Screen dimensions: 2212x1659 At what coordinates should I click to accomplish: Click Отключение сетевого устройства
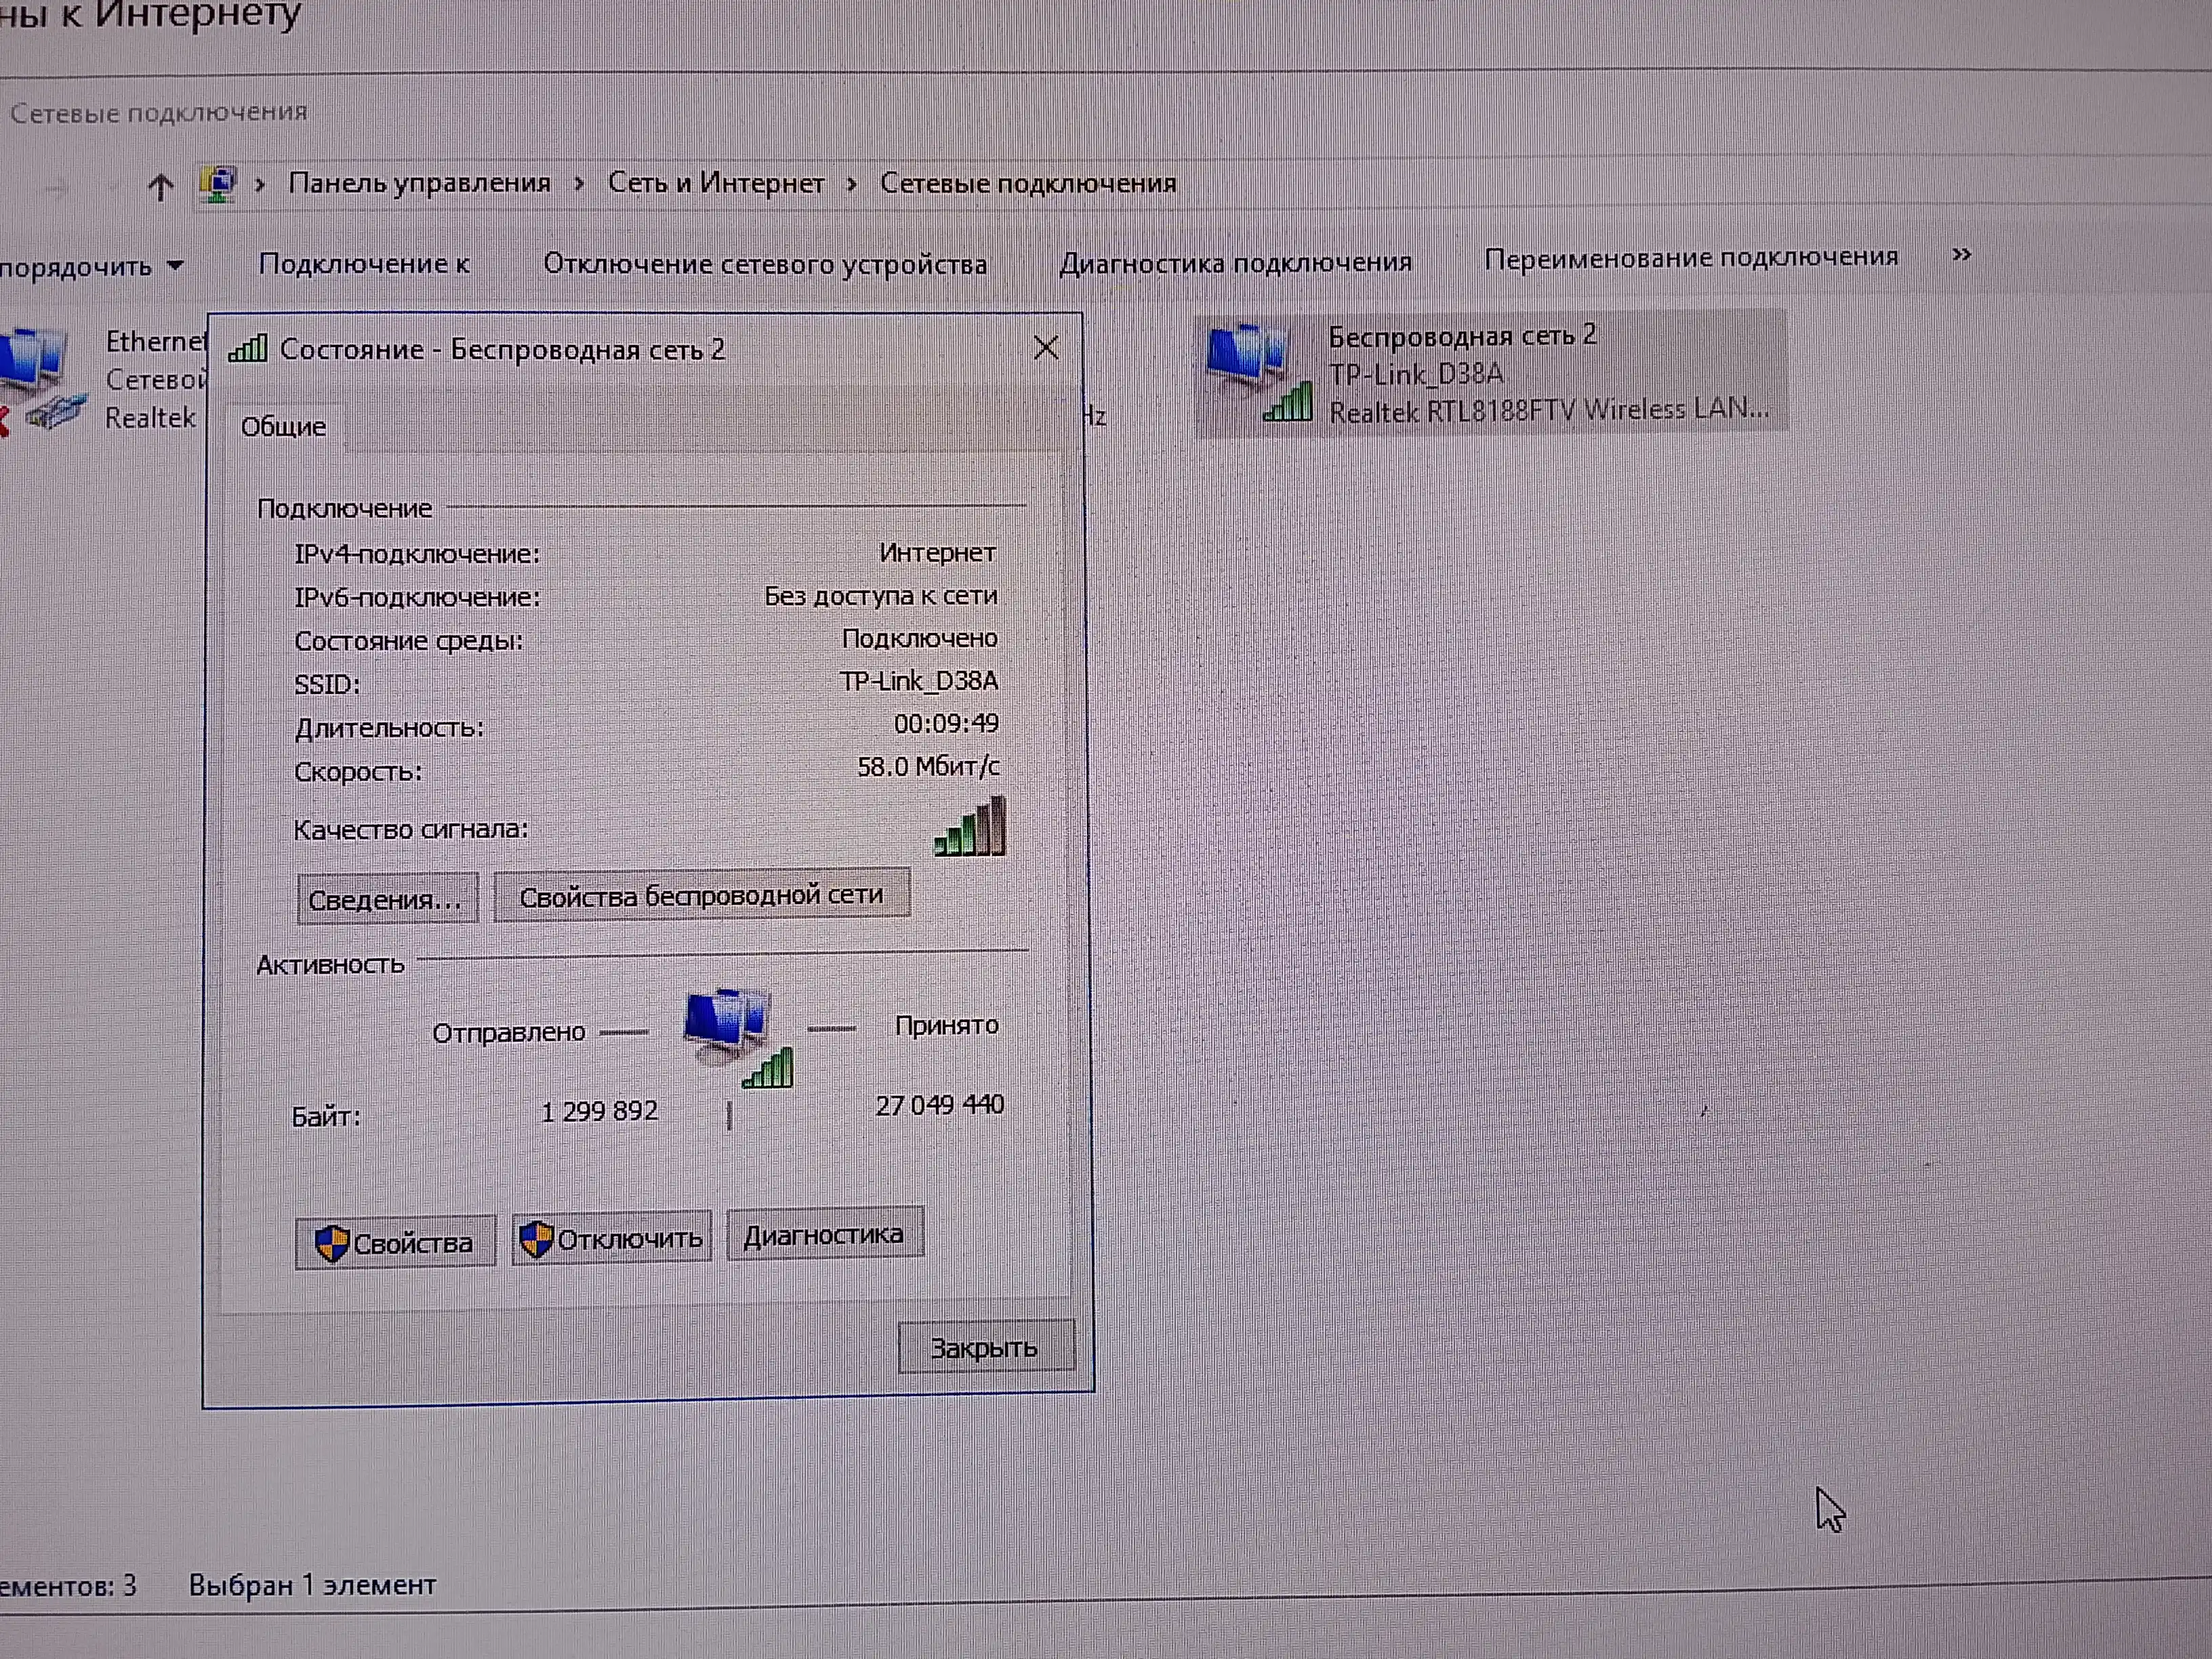point(765,264)
